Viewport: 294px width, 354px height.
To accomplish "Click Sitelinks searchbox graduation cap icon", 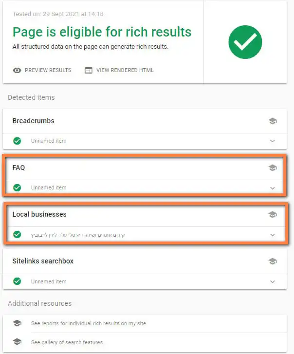I will (273, 261).
